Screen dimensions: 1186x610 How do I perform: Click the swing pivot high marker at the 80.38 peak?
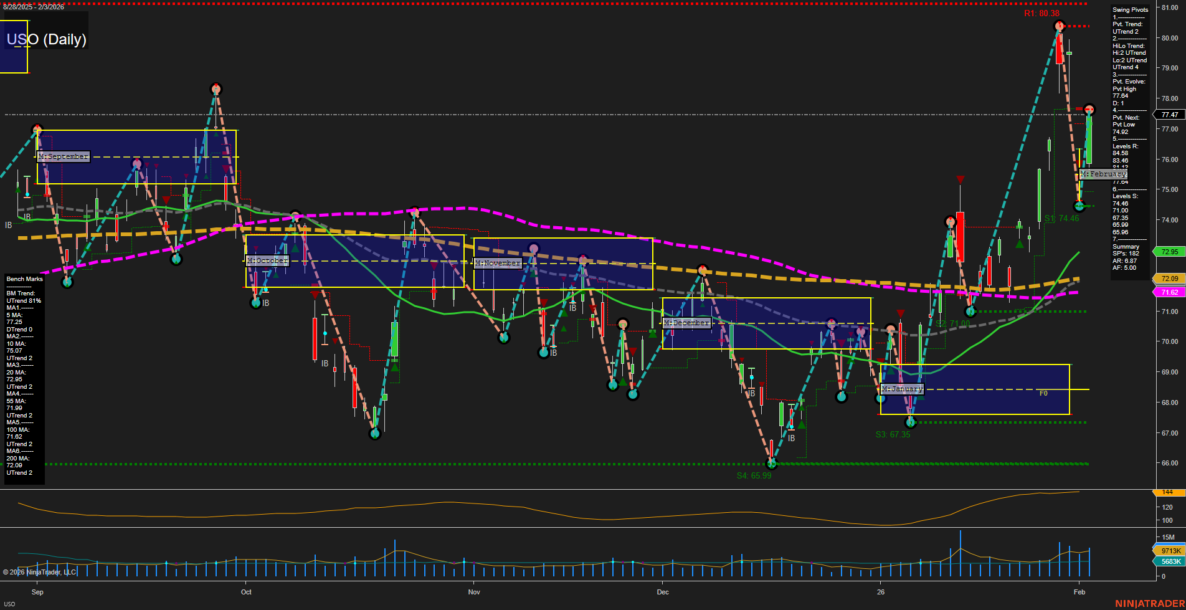tap(1059, 26)
